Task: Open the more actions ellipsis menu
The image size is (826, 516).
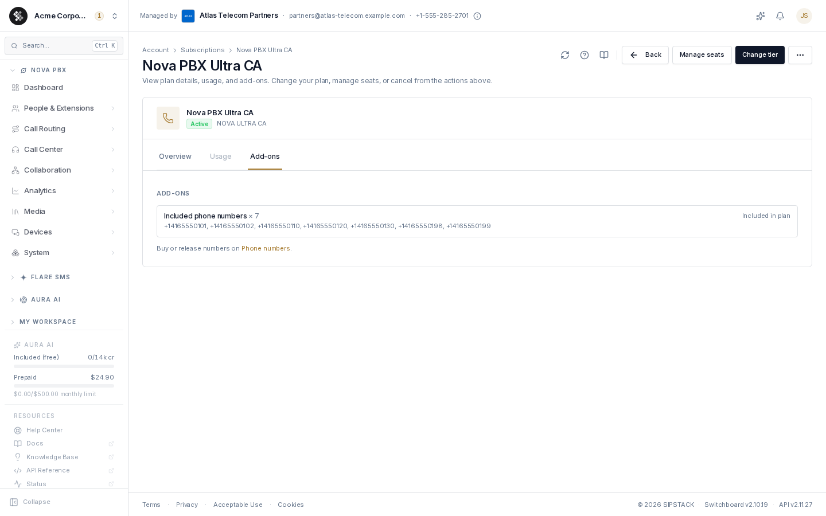Action: point(800,55)
